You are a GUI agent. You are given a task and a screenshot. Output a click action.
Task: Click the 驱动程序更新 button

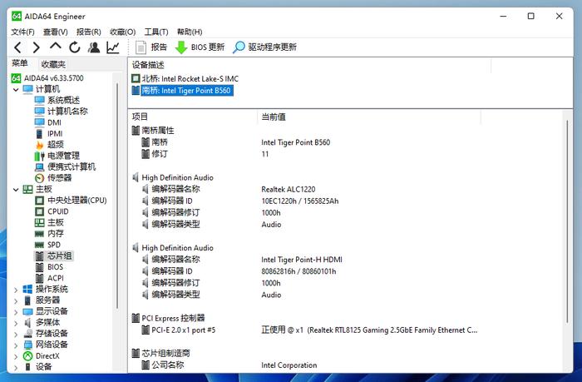264,47
